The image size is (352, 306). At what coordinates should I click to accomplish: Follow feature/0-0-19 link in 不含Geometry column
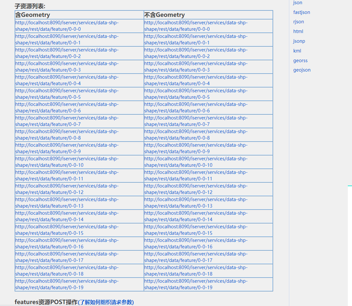coord(196,284)
